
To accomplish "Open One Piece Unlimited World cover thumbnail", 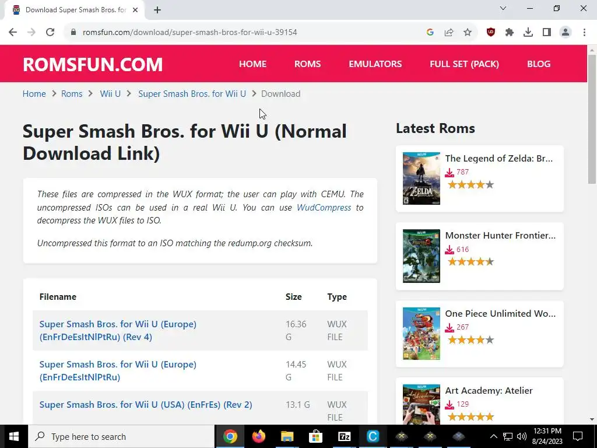I will click(422, 334).
